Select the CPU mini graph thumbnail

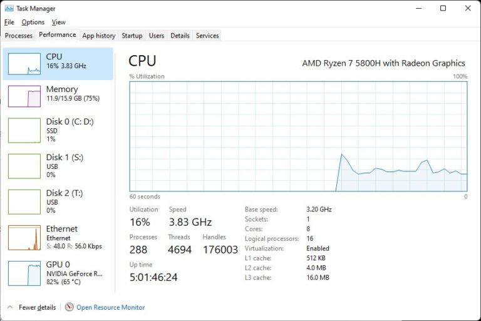coord(24,64)
